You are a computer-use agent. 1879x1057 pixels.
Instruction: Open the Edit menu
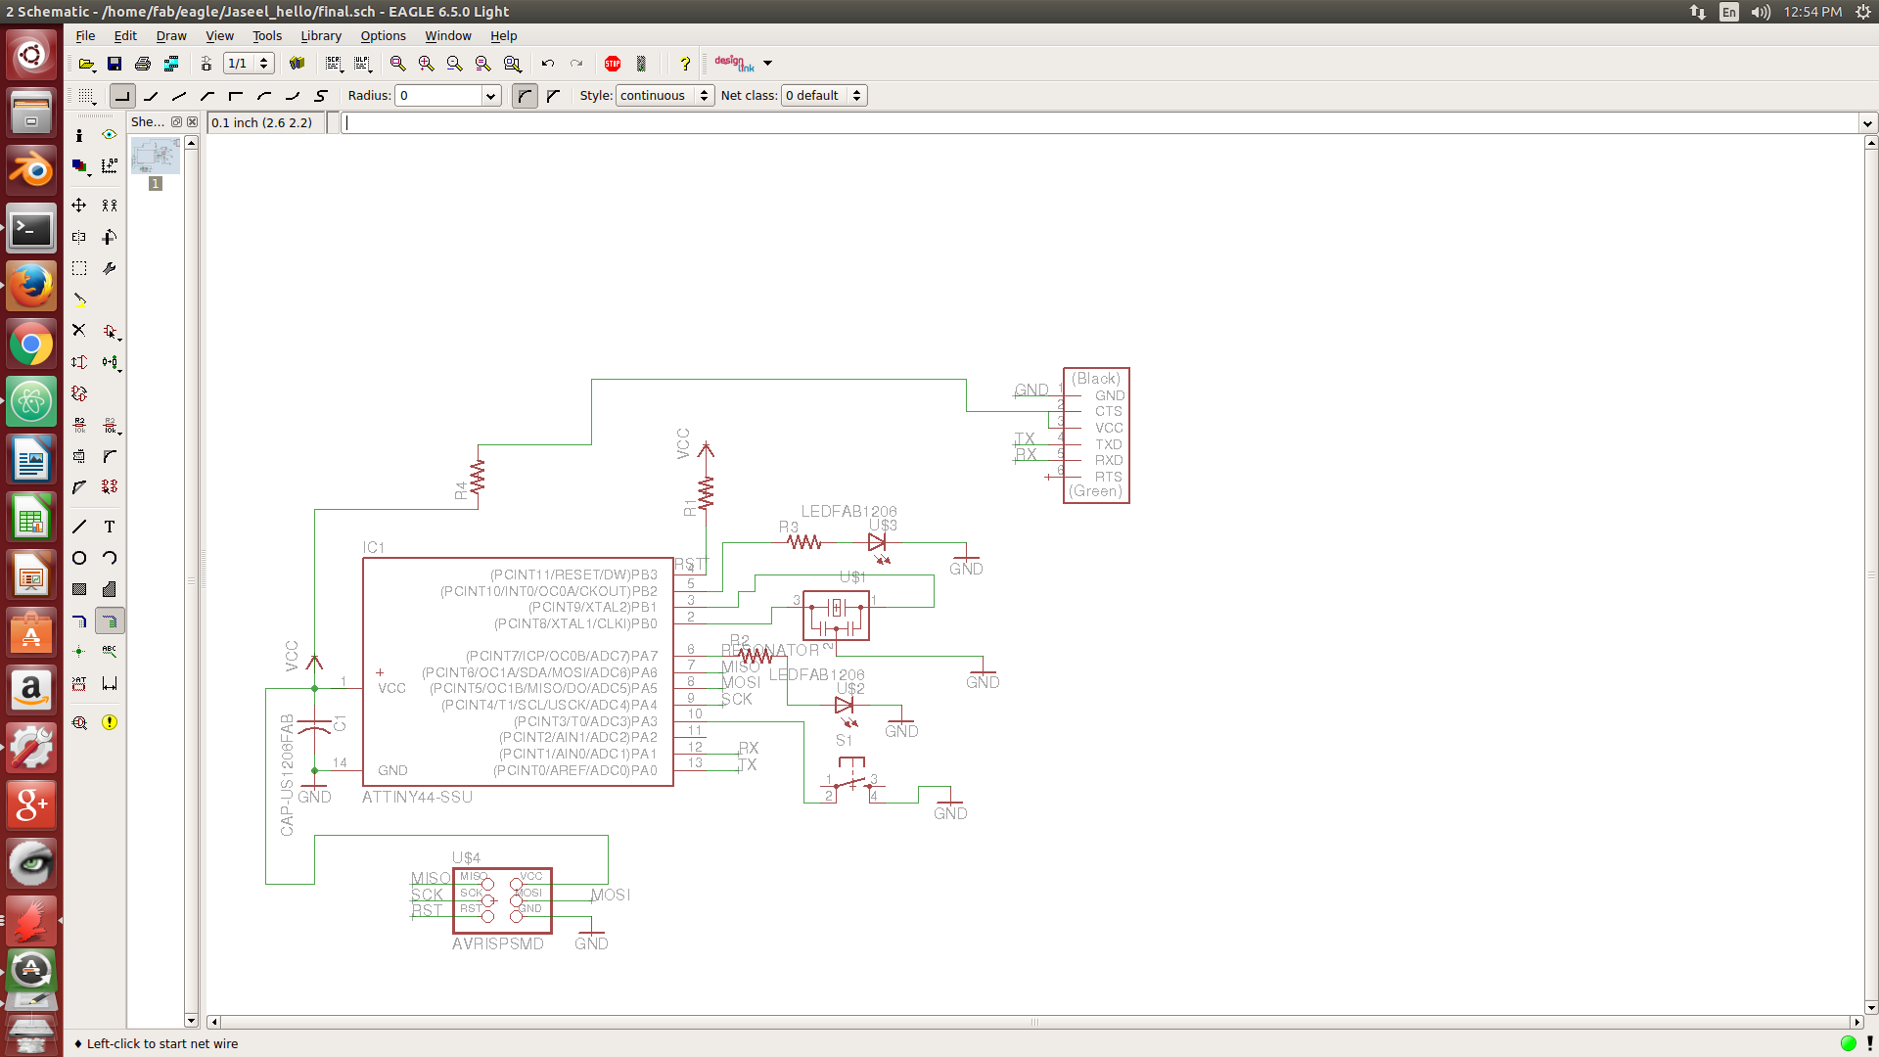coord(125,36)
